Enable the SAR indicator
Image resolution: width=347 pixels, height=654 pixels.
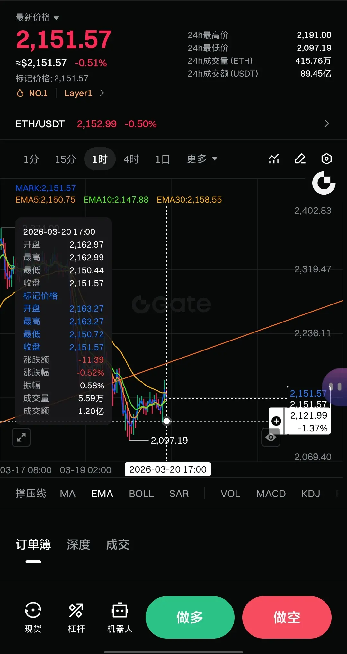pos(179,494)
